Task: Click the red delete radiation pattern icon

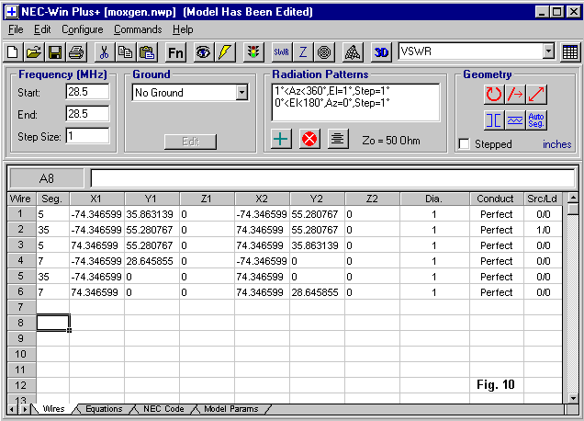Action: point(309,139)
